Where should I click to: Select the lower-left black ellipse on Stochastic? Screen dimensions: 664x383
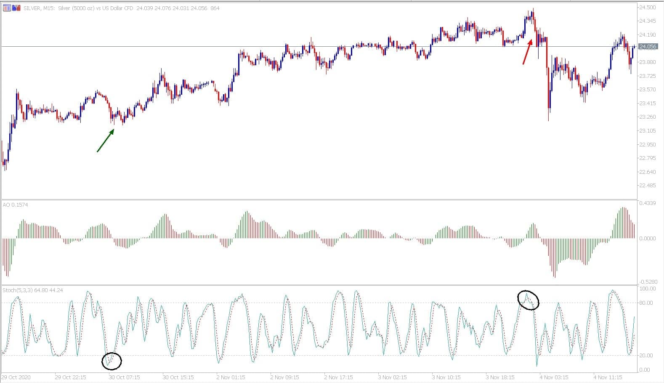(x=112, y=361)
